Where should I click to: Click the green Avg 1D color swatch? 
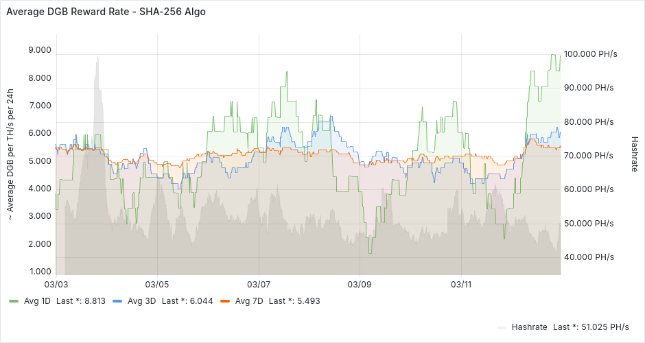[x=14, y=301]
